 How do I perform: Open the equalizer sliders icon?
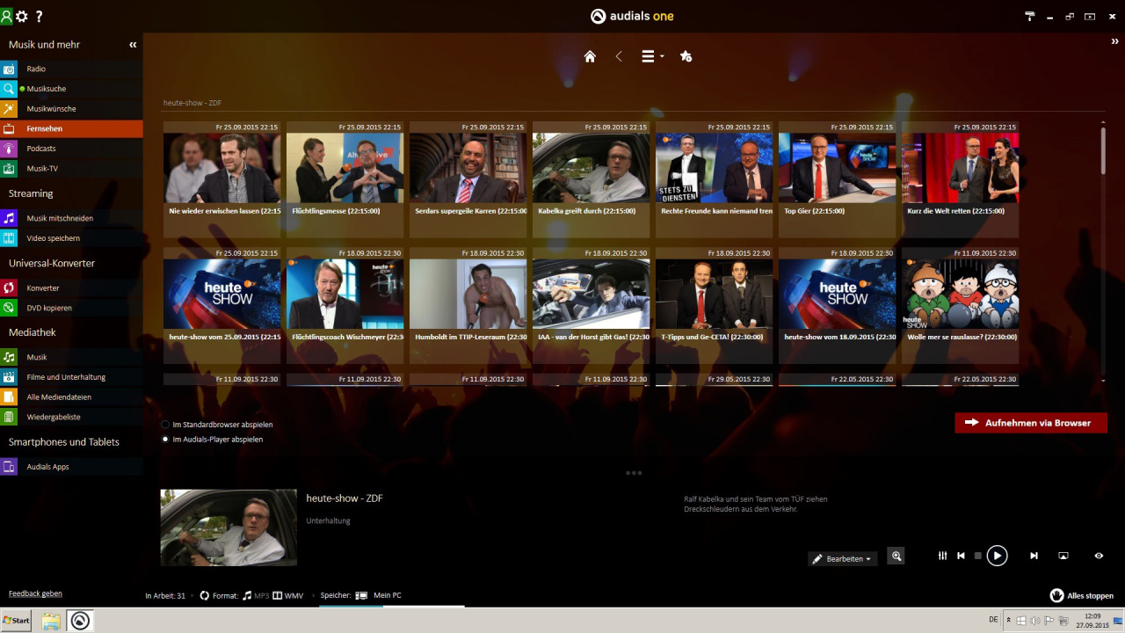click(942, 556)
